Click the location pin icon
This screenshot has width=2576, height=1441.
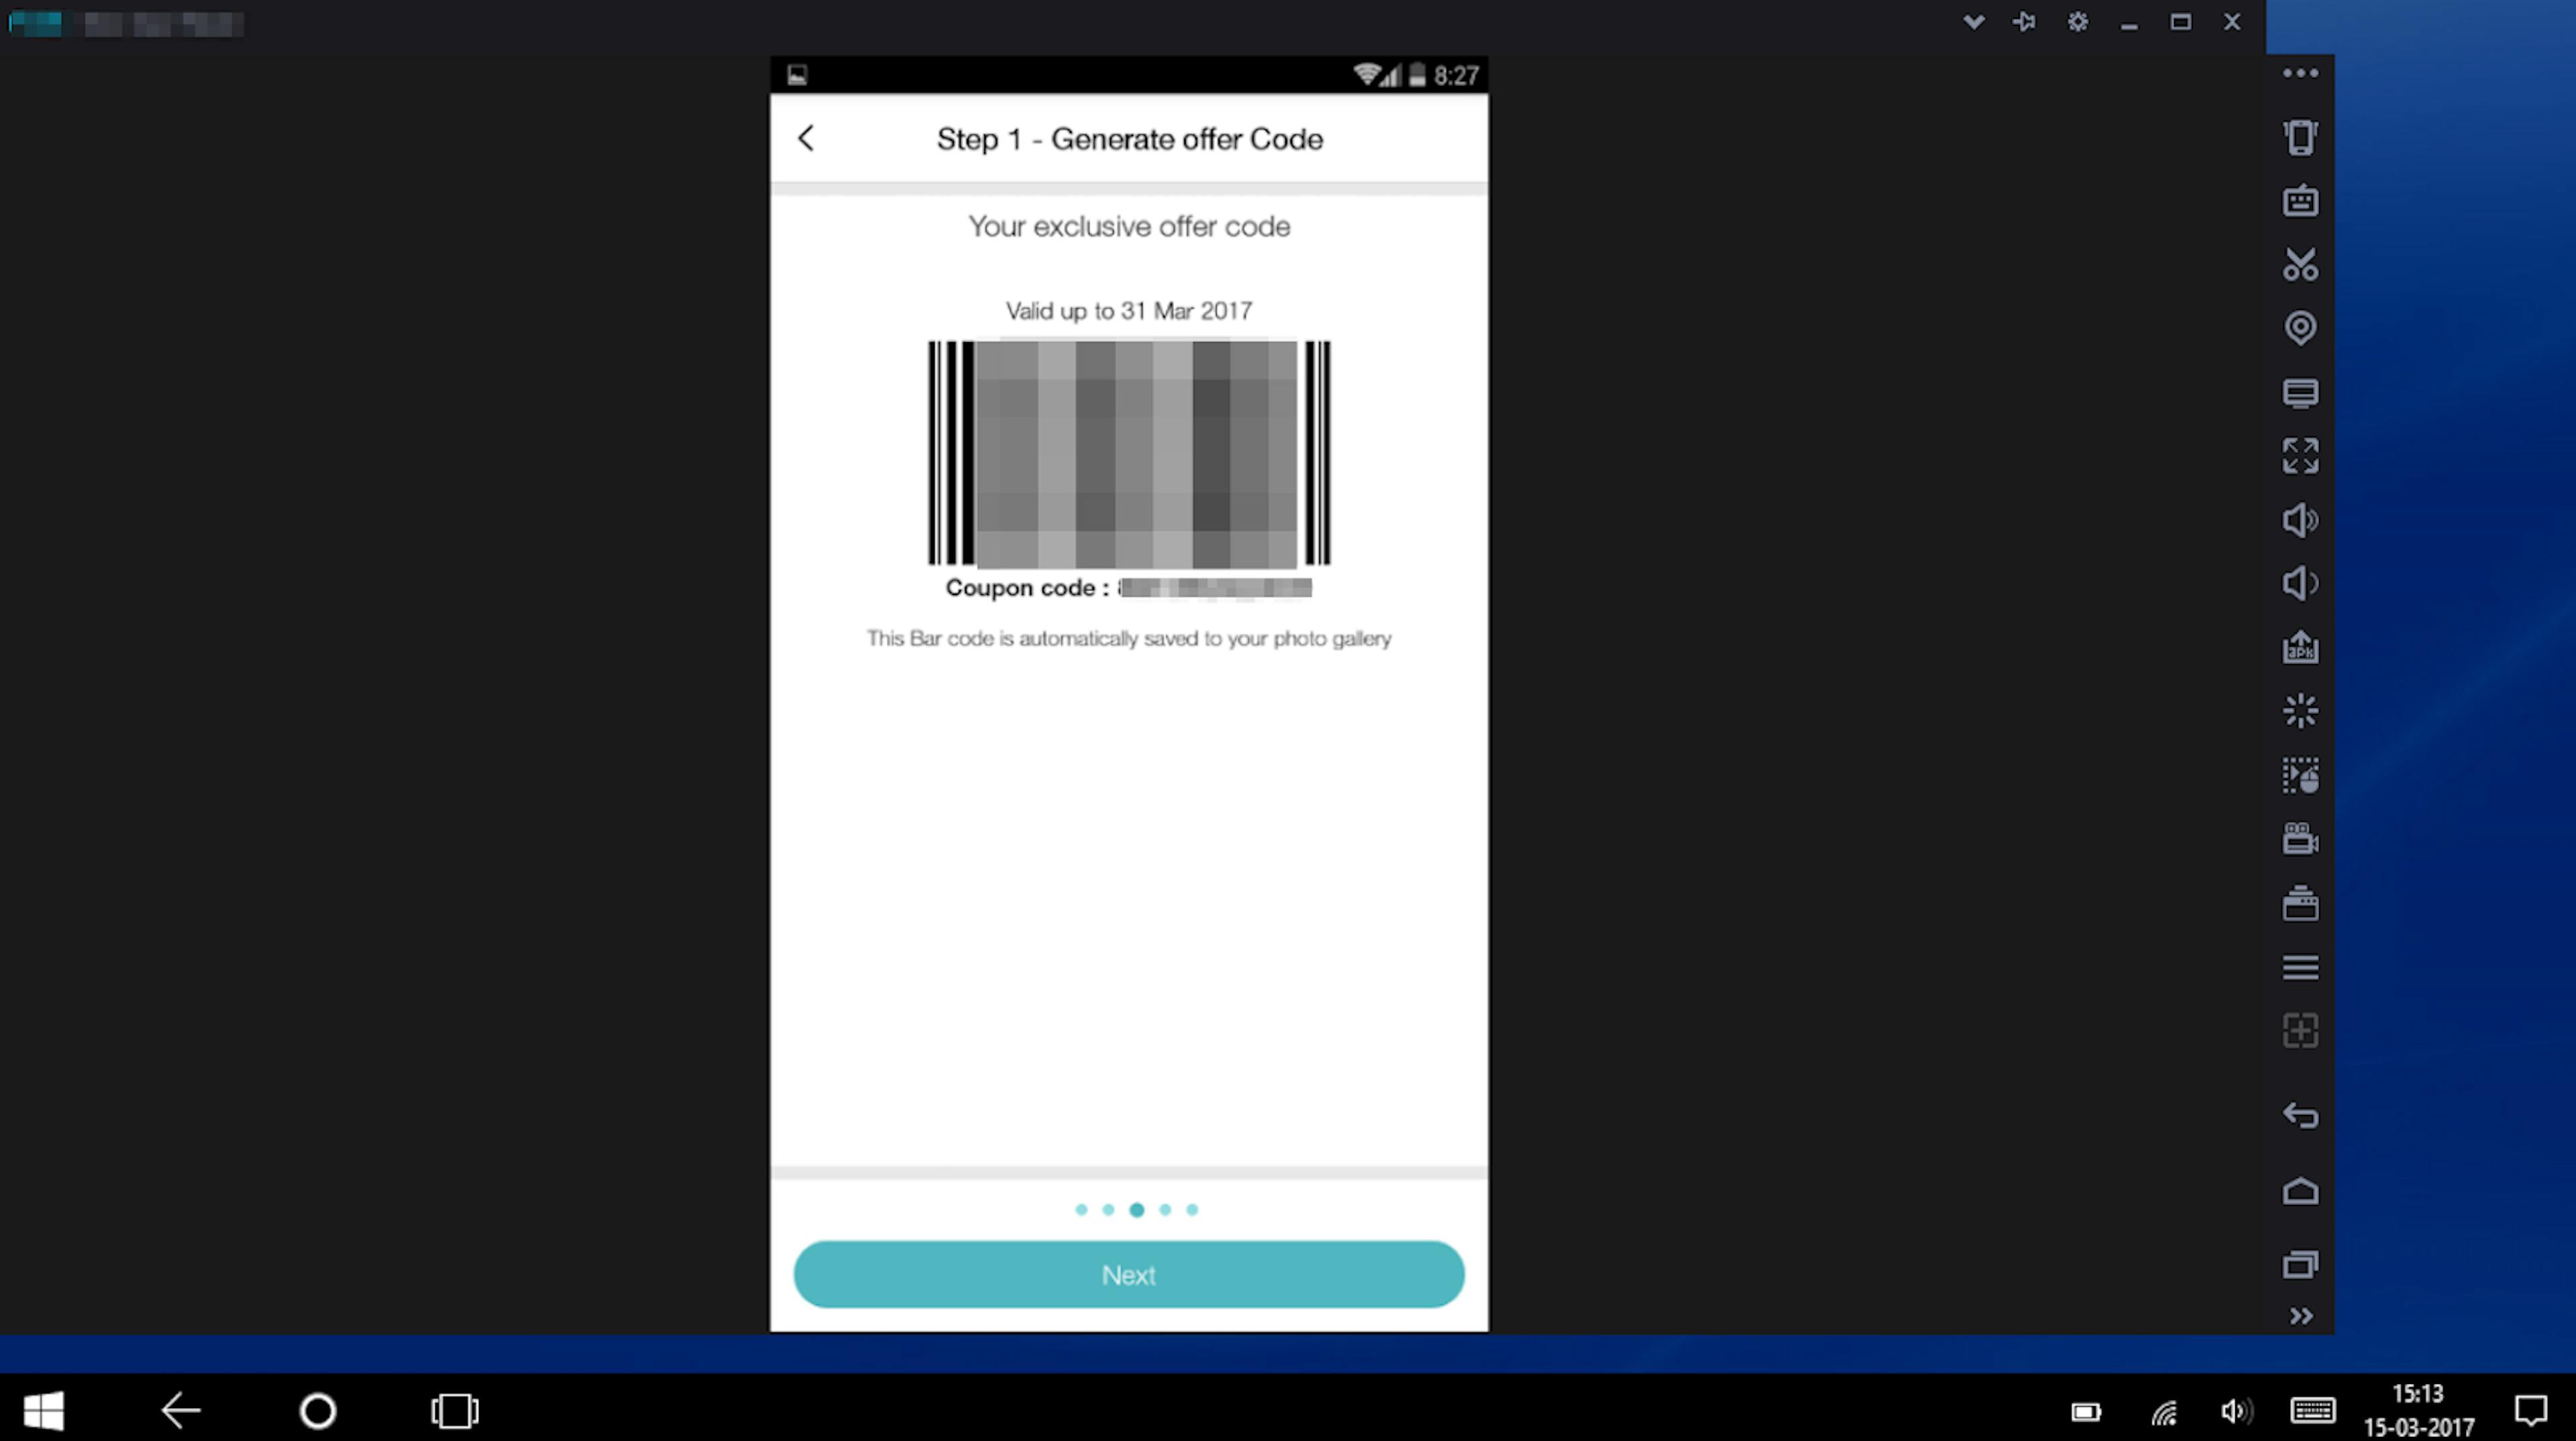[x=2300, y=327]
